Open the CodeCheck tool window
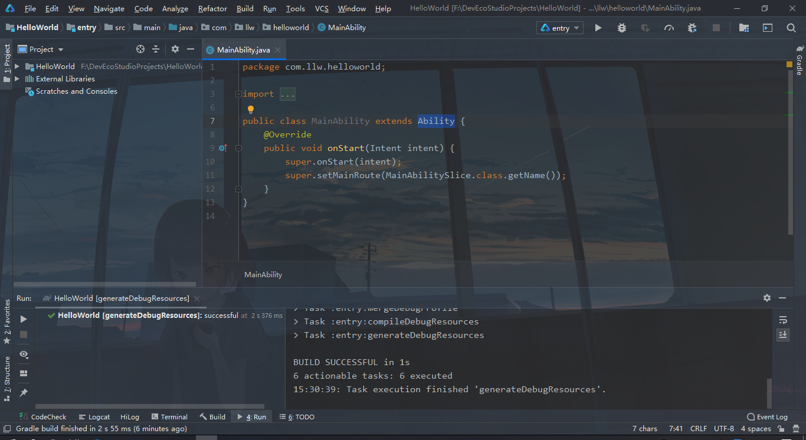 click(43, 417)
